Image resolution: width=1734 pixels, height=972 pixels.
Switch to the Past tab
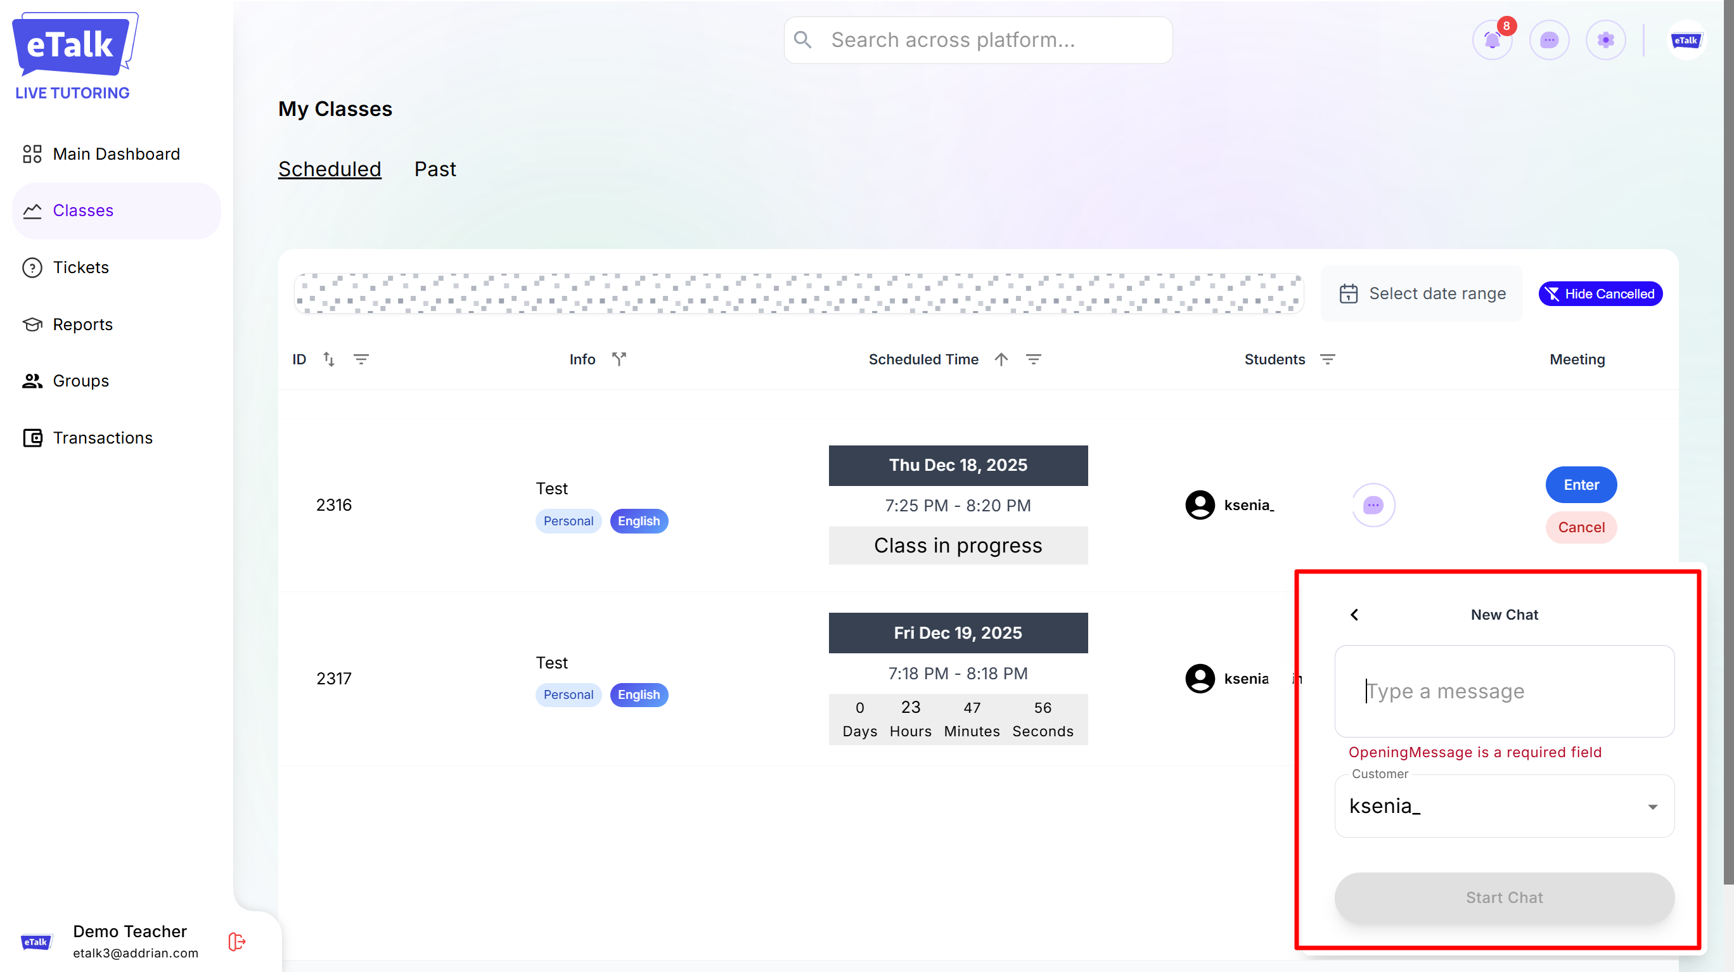pyautogui.click(x=435, y=169)
